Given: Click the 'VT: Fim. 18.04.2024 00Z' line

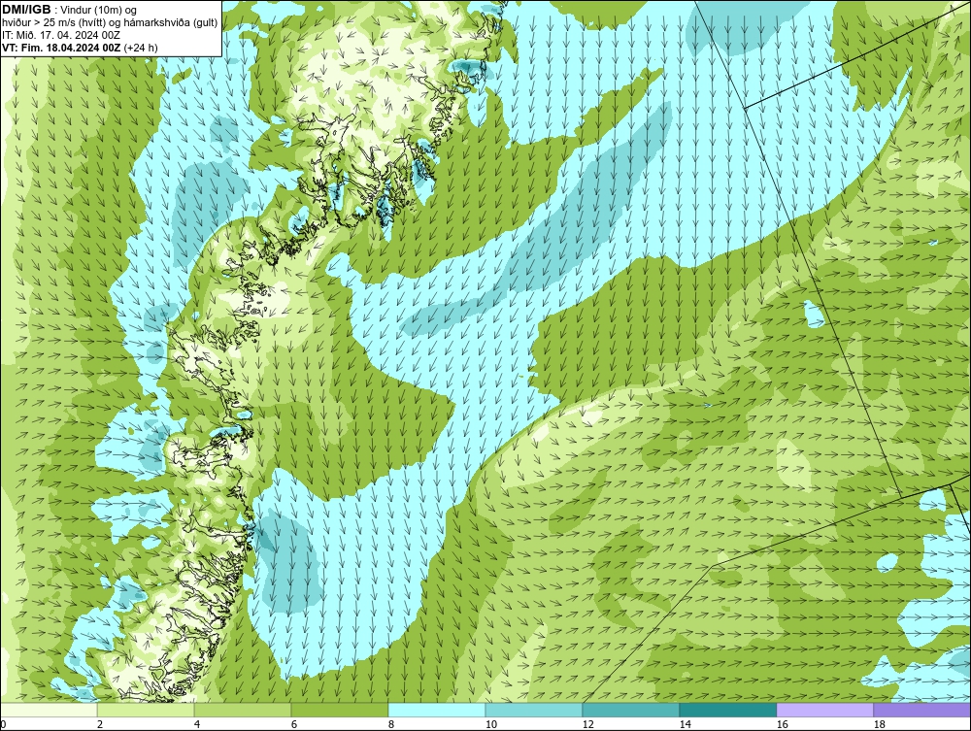Looking at the screenshot, I should [x=61, y=48].
